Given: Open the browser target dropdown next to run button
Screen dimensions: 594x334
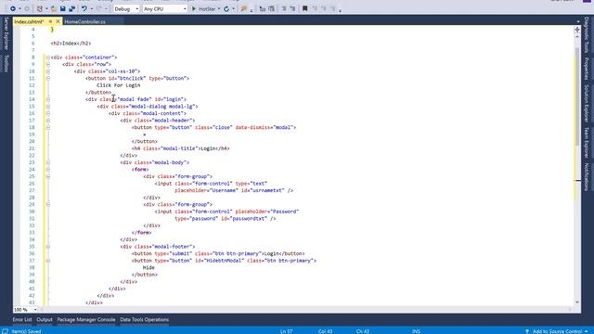Looking at the screenshot, I should click(219, 8).
